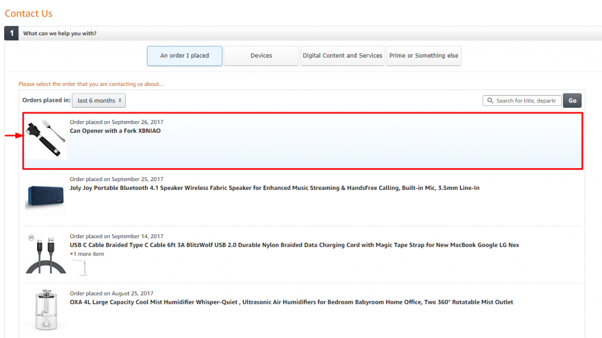
Task: Click the step 1 number badge
Action: 11,34
